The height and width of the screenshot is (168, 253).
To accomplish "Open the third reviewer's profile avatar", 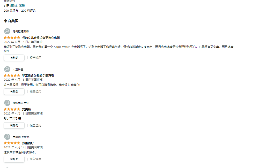I will click(x=7, y=103).
